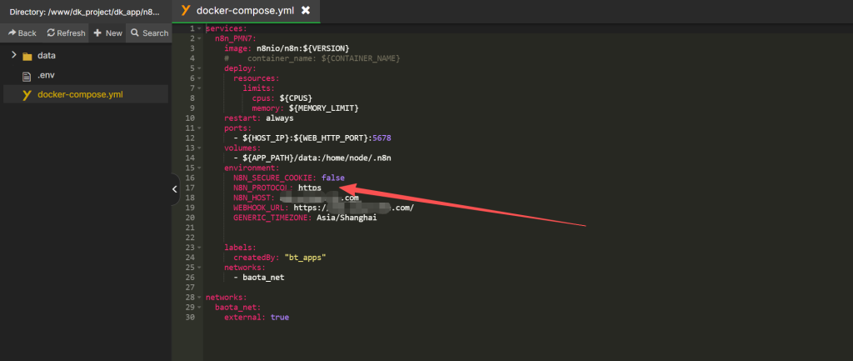853x361 pixels.
Task: Close the docker-compose.yml tab with X
Action: coord(306,11)
